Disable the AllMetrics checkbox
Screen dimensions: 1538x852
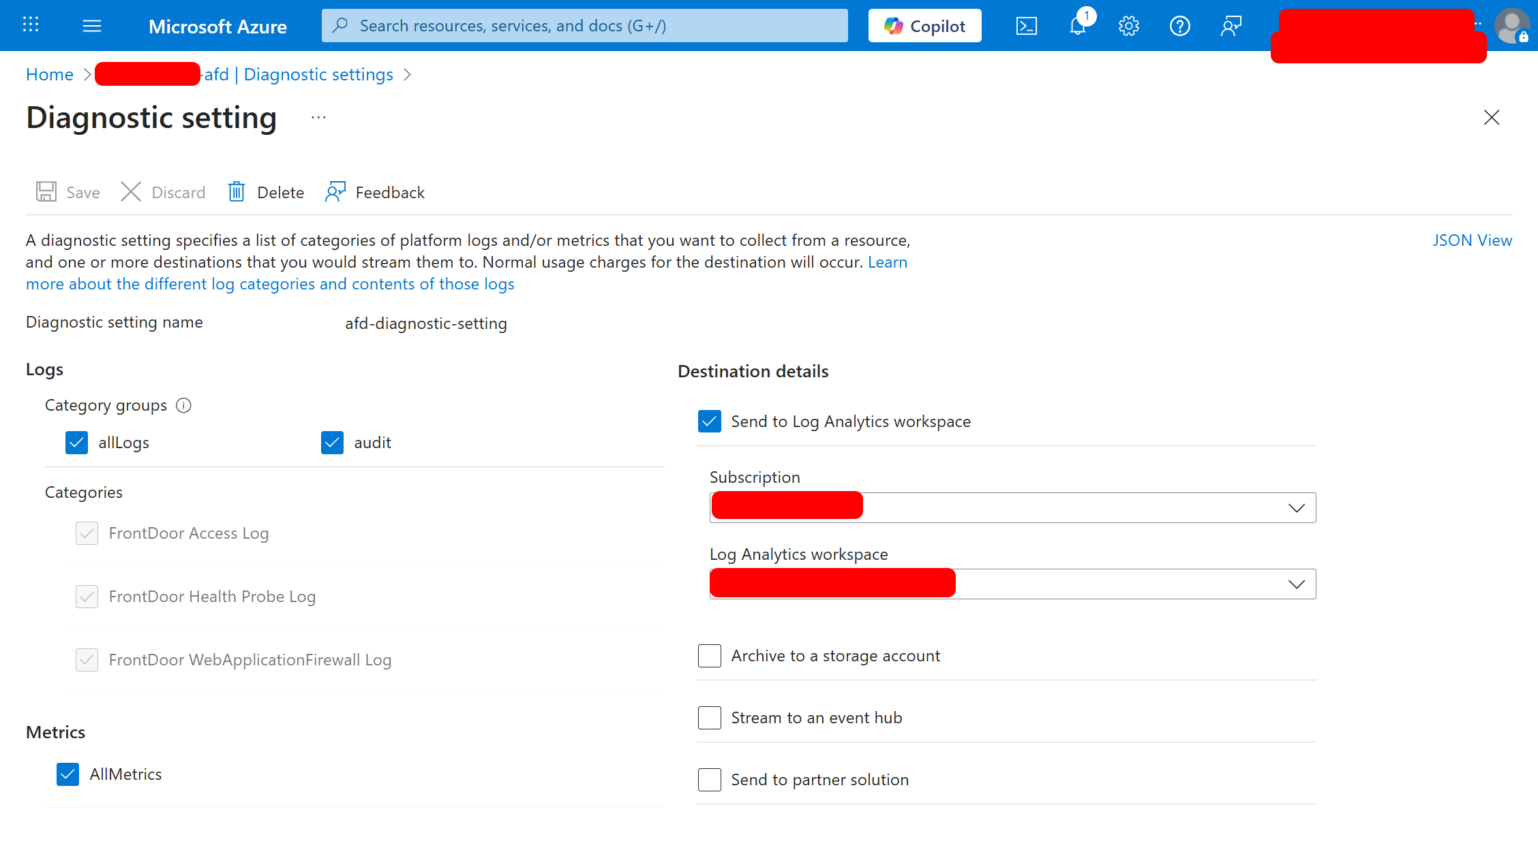[67, 774]
